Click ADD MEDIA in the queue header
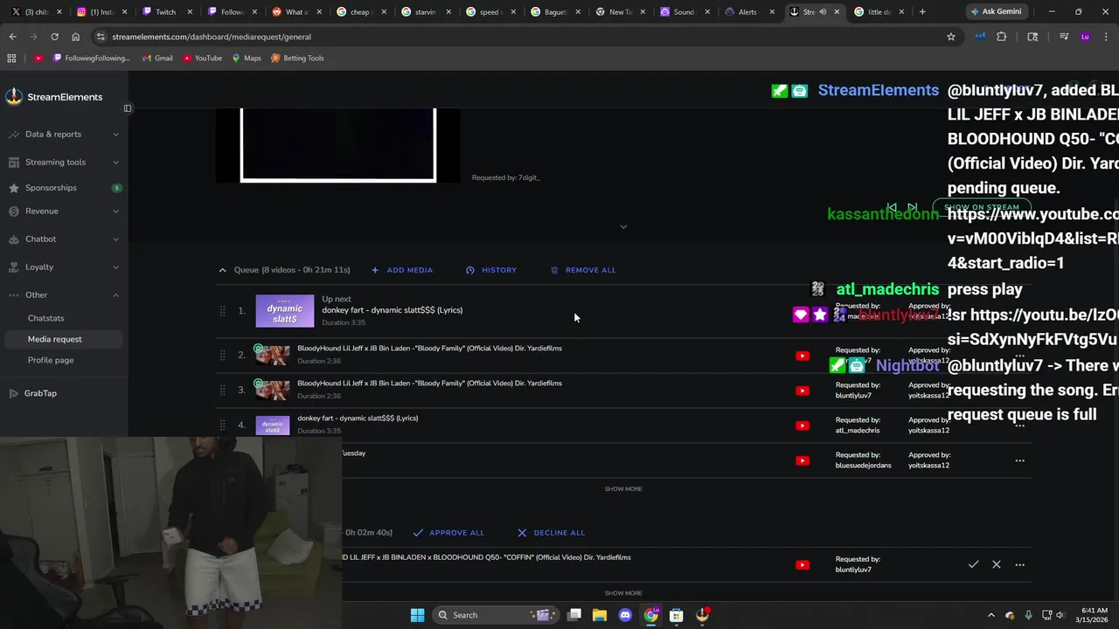The image size is (1119, 629). [x=402, y=270]
